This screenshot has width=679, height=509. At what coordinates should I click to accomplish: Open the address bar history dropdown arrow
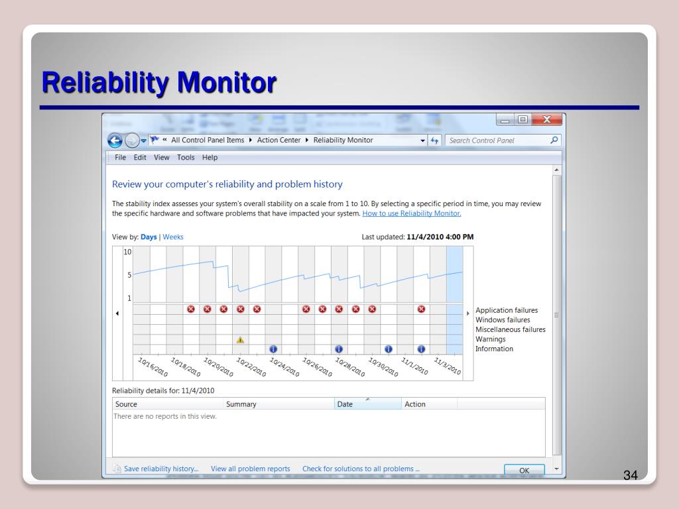tap(422, 141)
